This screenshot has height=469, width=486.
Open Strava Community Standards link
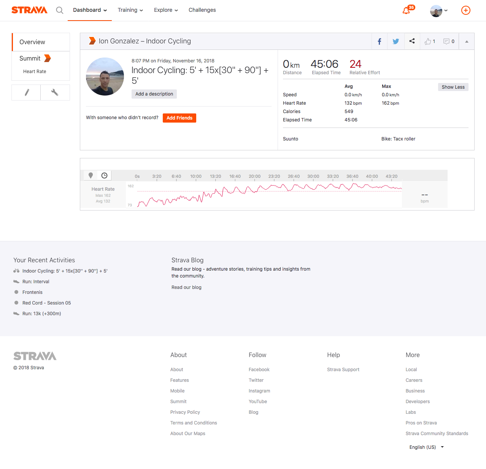(x=437, y=434)
